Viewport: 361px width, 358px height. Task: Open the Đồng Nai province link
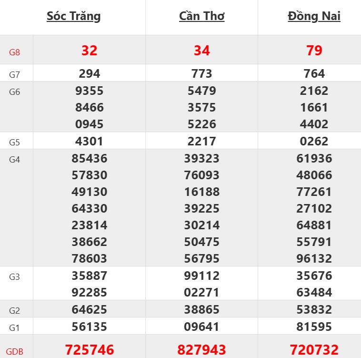pyautogui.click(x=314, y=16)
